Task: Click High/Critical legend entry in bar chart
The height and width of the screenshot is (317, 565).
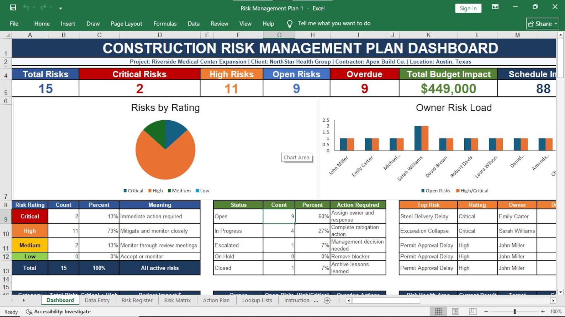Action: 472,191
